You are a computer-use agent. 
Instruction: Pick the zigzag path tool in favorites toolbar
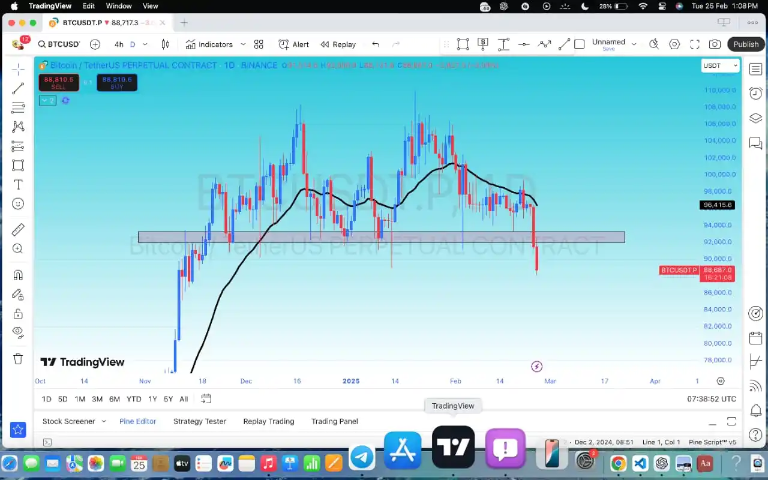(544, 44)
